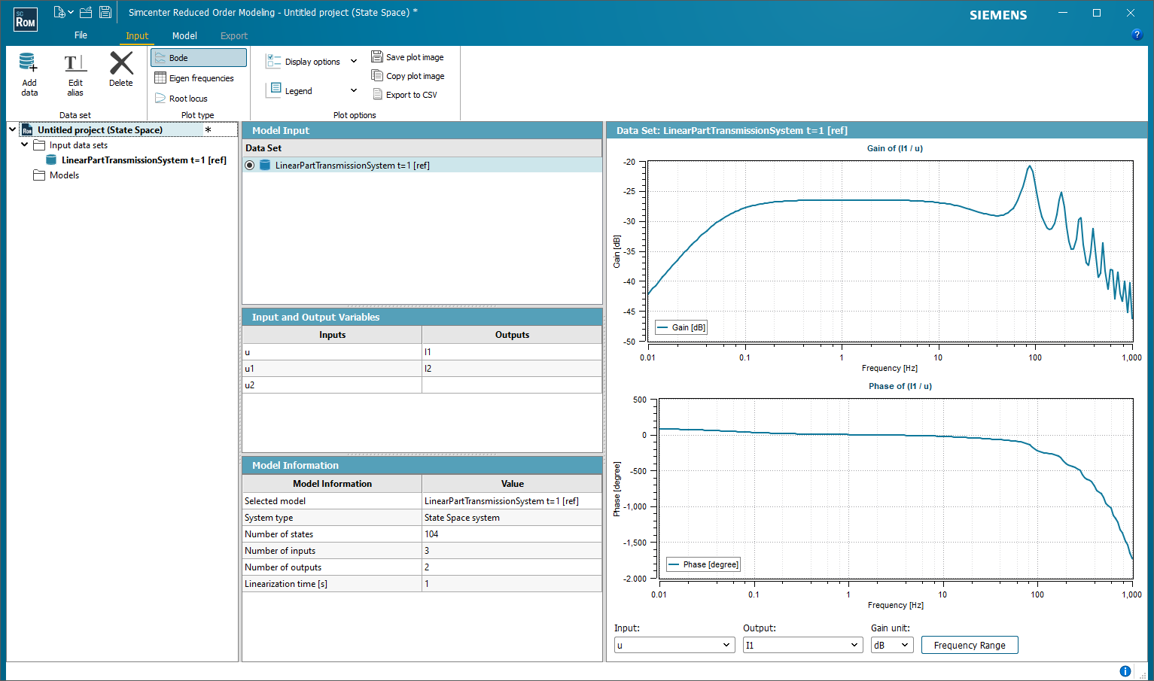Select Untitled project (State Space) in tree

click(100, 130)
